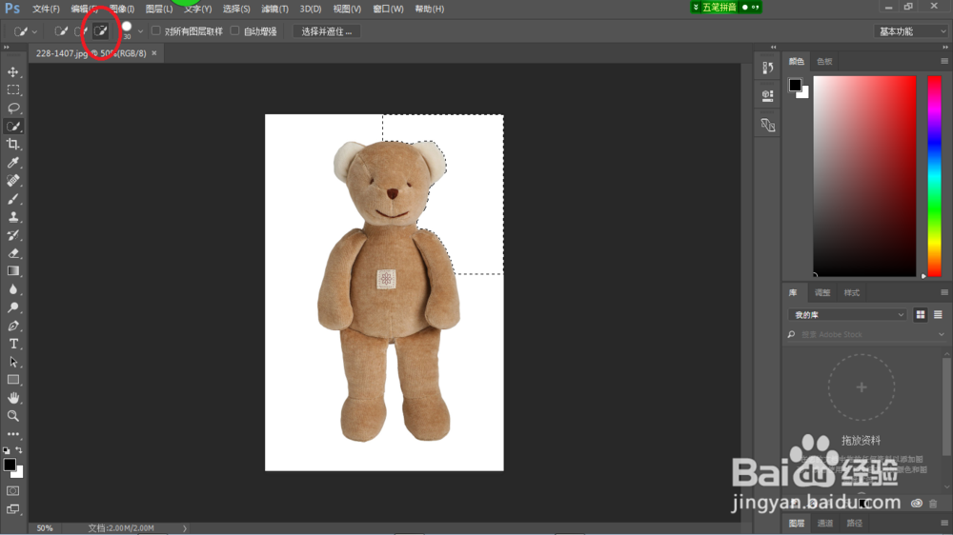Switch to the 路径 tab
Screen dimensions: 953x535
click(855, 523)
